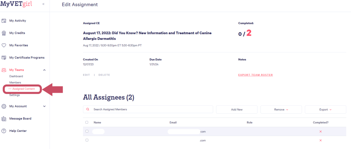Click the Message Board icon
The height and width of the screenshot is (149, 351).
point(4,118)
